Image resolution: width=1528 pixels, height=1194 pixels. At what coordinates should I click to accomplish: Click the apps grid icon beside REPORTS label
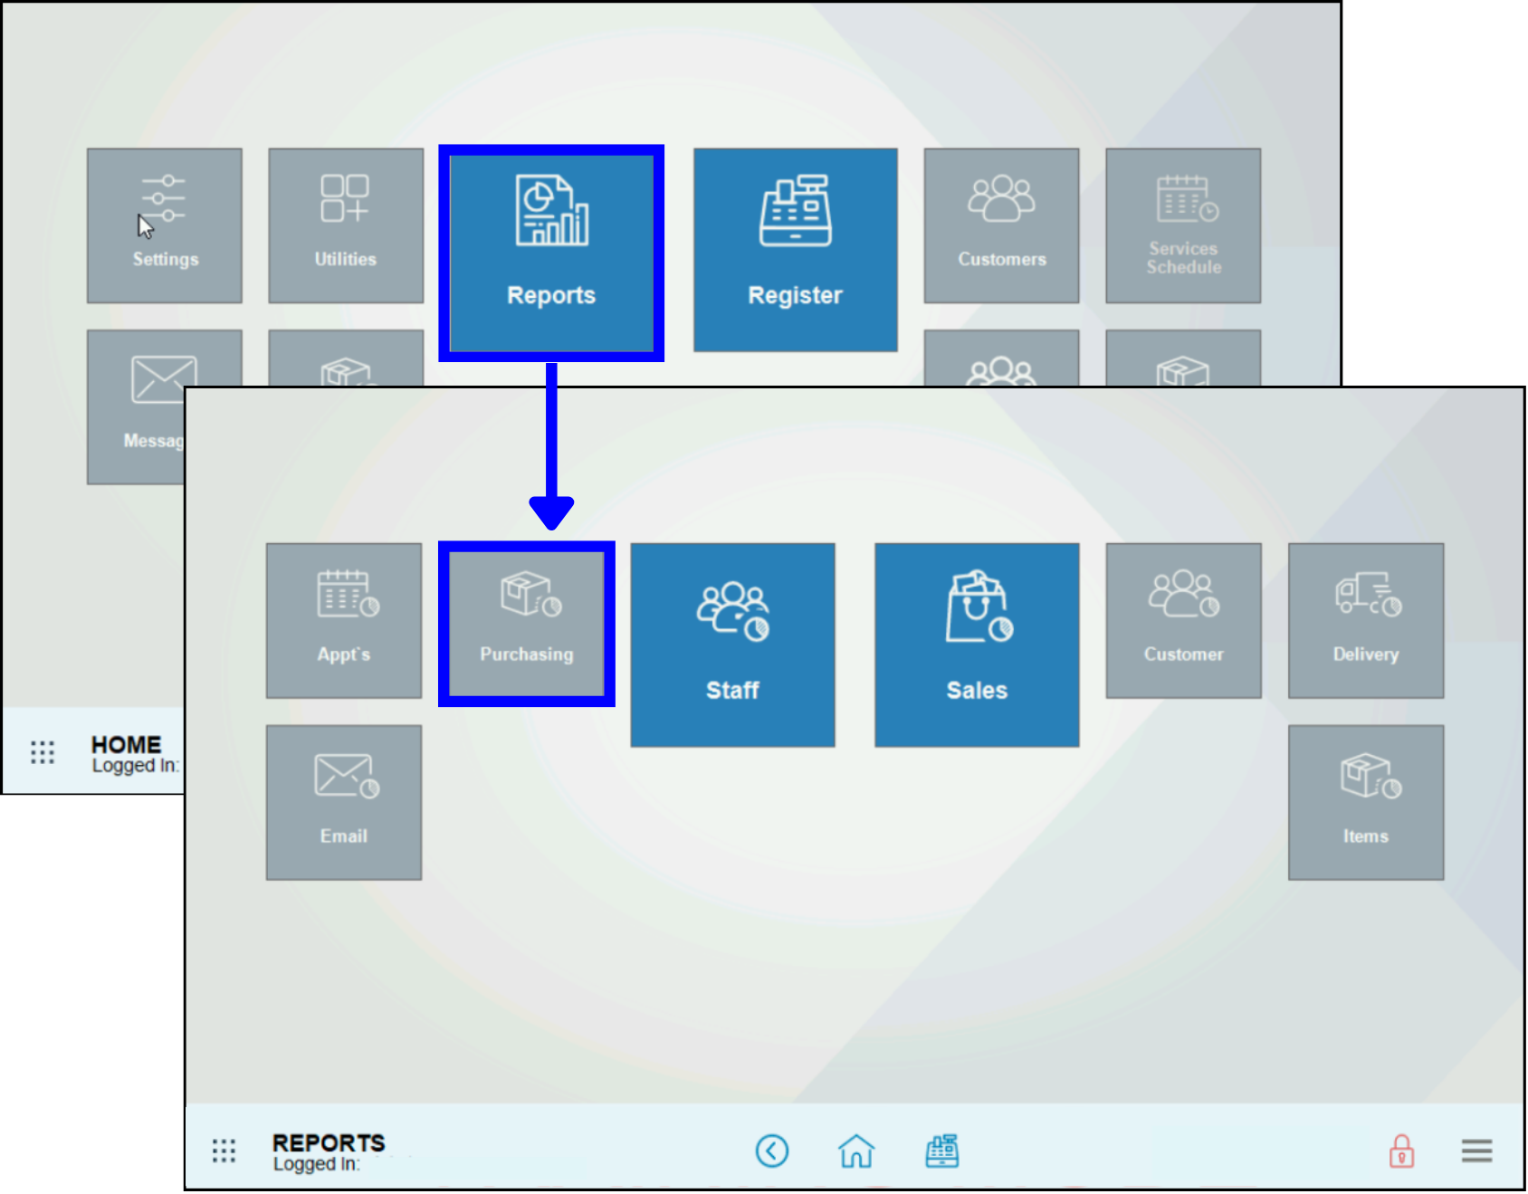pyautogui.click(x=224, y=1150)
